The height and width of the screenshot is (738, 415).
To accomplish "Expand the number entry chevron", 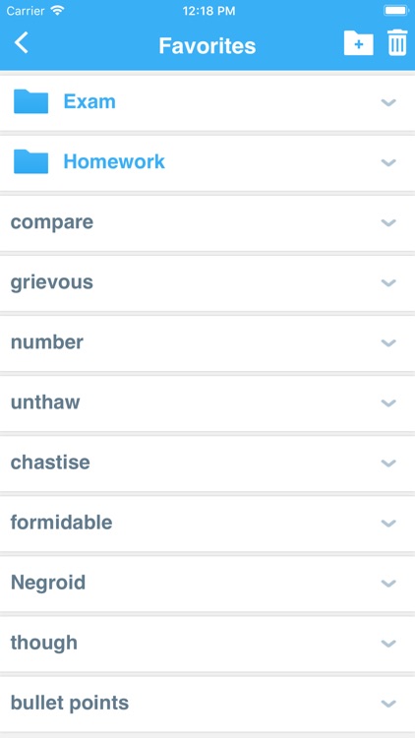I will 388,343.
